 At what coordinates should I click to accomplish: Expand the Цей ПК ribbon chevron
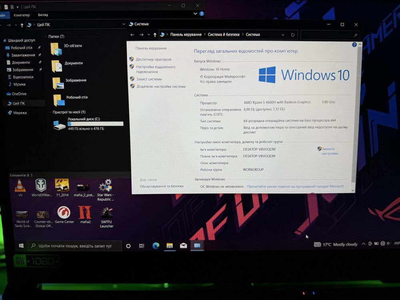[195, 14]
